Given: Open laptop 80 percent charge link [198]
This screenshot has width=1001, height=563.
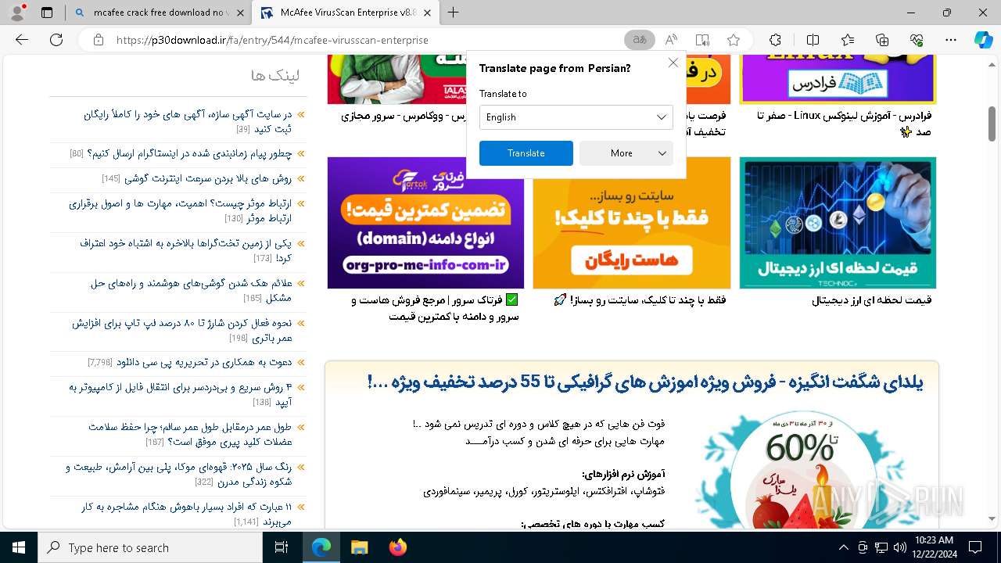Looking at the screenshot, I should point(182,330).
